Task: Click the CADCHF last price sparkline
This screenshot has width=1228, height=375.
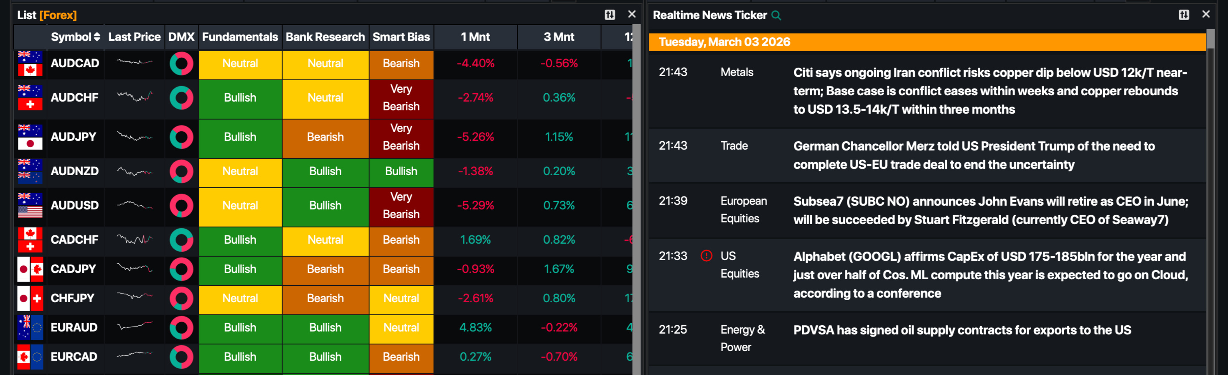Action: tap(135, 240)
